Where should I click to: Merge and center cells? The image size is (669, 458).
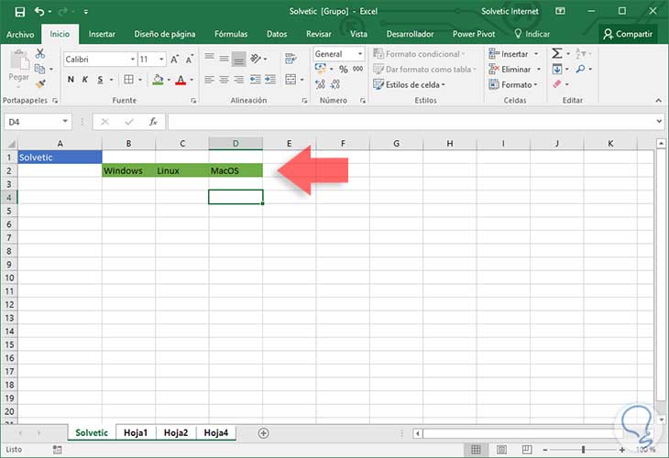click(x=291, y=80)
